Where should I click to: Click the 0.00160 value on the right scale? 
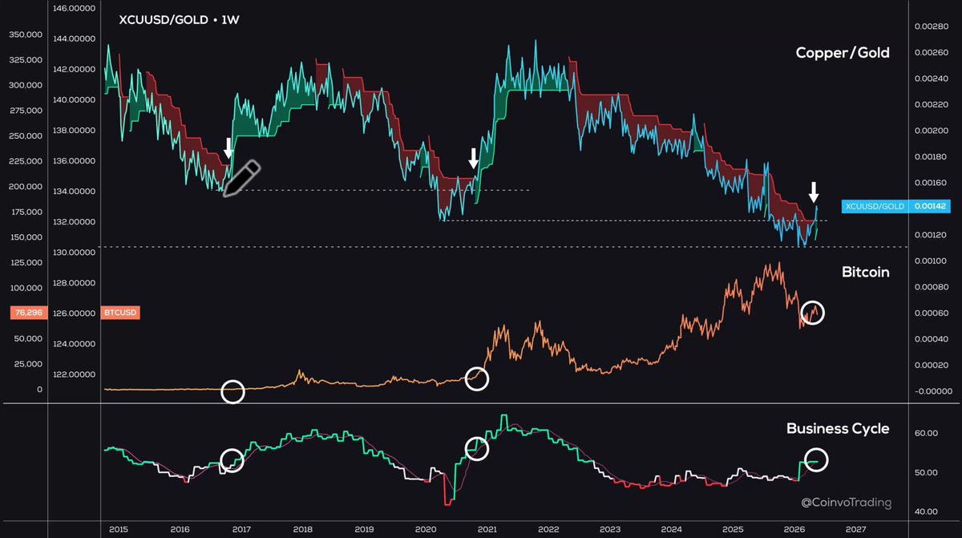(932, 183)
